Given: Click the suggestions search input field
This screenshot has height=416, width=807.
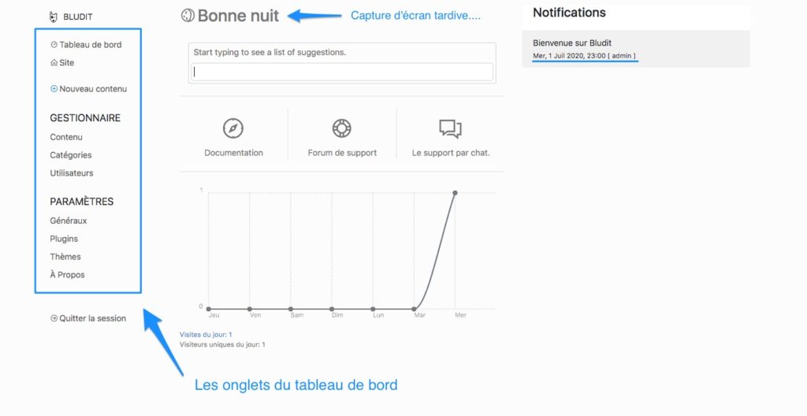Looking at the screenshot, I should [x=342, y=72].
